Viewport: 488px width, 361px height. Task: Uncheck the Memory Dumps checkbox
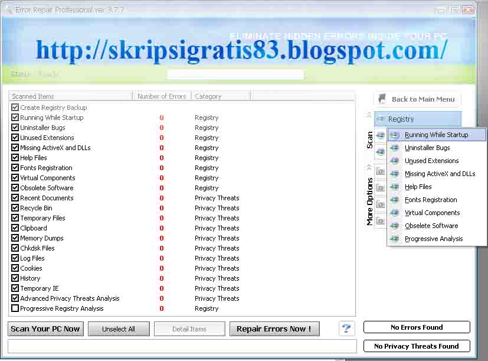coord(15,238)
